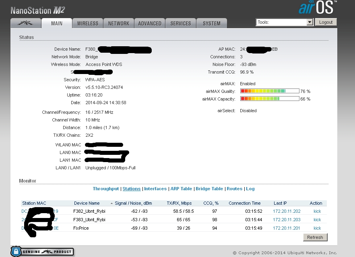Image resolution: width=355 pixels, height=257 pixels.
Task: Open the SYSTEM tab
Action: [211, 23]
